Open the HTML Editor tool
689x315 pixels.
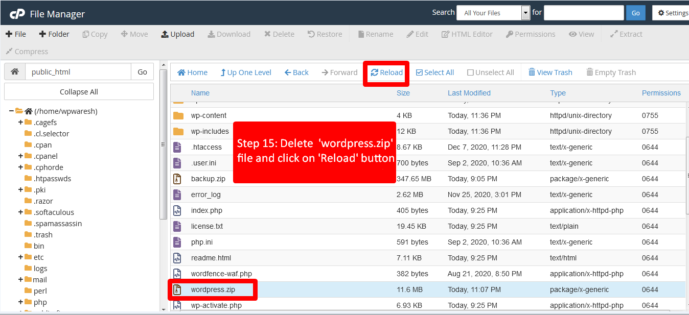467,34
